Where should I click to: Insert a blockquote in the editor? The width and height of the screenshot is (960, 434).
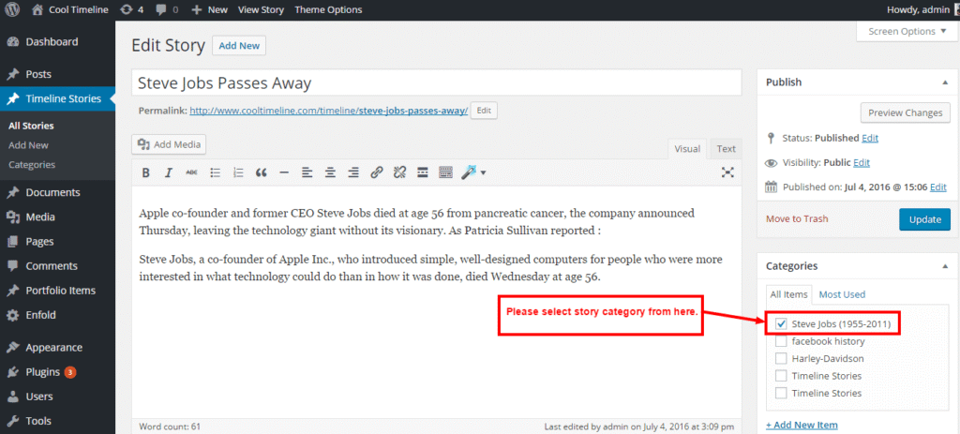point(261,172)
